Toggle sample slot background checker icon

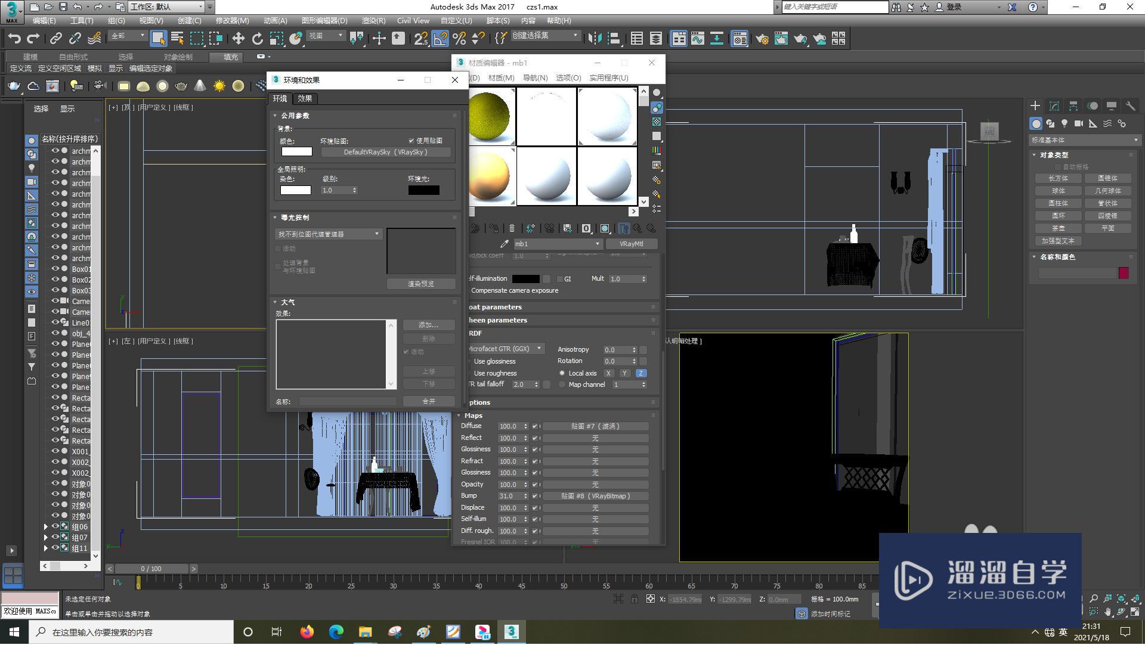[x=657, y=122]
